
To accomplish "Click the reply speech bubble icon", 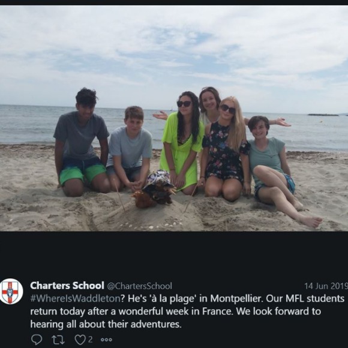I will [x=37, y=340].
